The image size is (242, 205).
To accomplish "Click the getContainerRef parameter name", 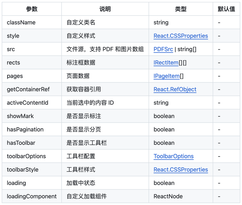I will point(28,90).
